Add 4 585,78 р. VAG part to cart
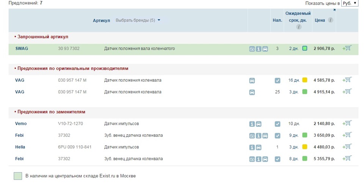Screen dimensions: 364x186 click(x=347, y=80)
